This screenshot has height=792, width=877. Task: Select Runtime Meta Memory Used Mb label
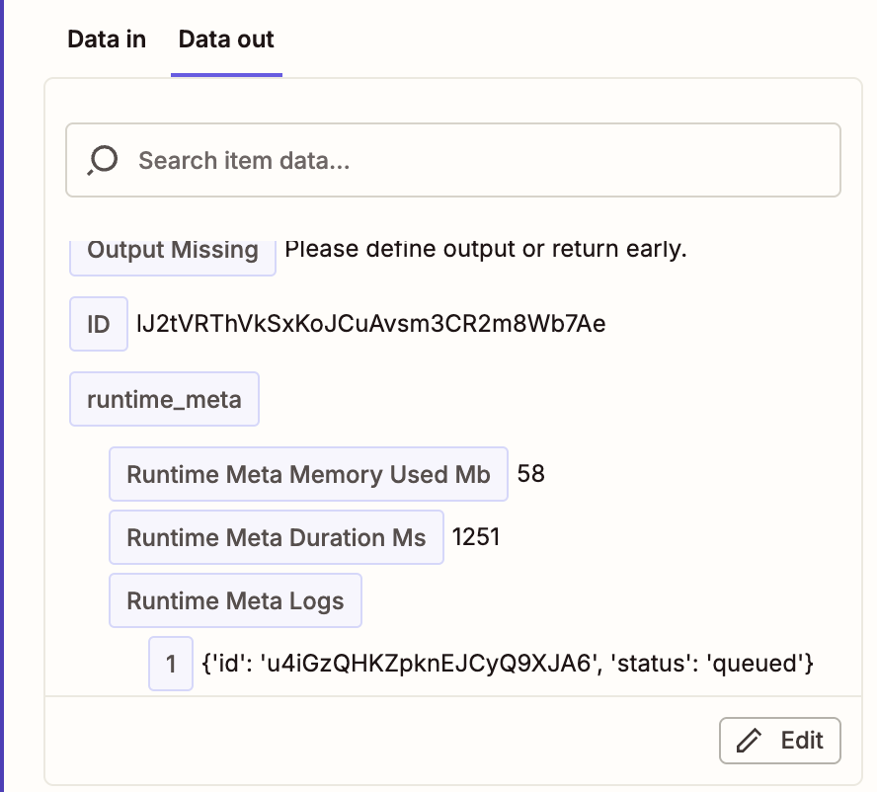[308, 475]
